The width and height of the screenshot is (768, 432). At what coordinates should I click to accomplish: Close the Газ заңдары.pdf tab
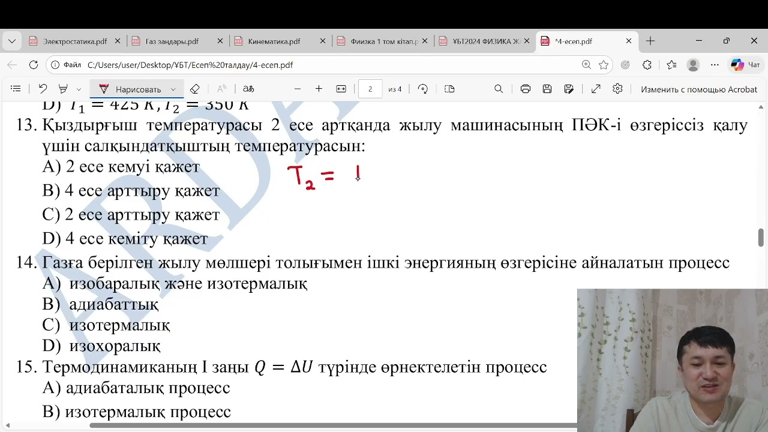[220, 41]
